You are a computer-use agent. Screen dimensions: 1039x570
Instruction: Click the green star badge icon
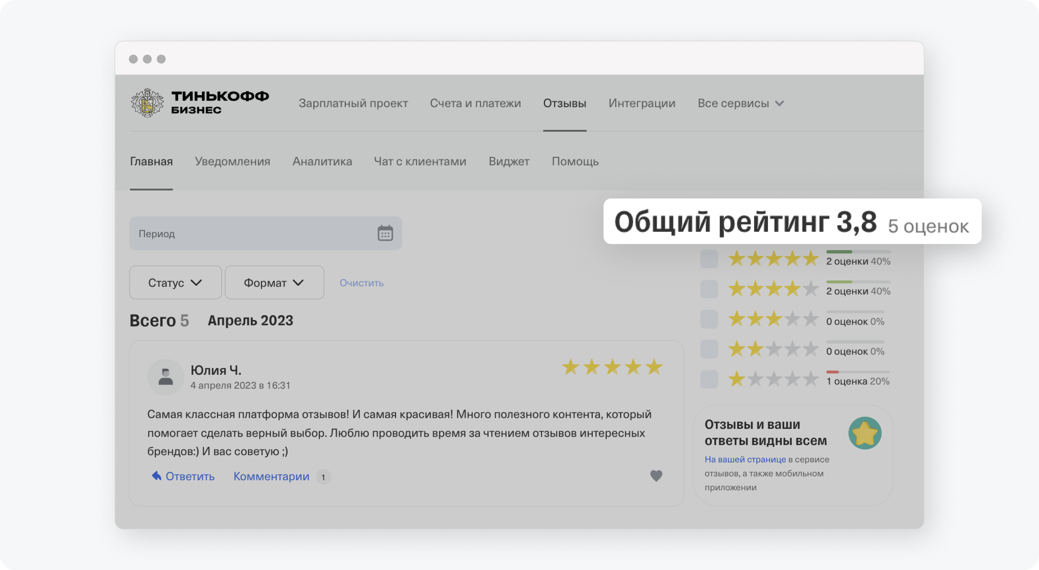click(x=865, y=433)
